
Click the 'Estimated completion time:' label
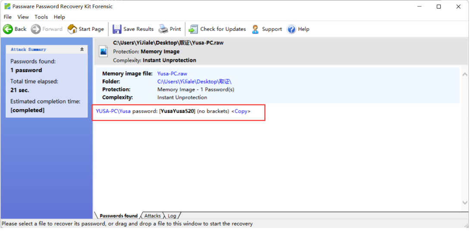pos(45,101)
